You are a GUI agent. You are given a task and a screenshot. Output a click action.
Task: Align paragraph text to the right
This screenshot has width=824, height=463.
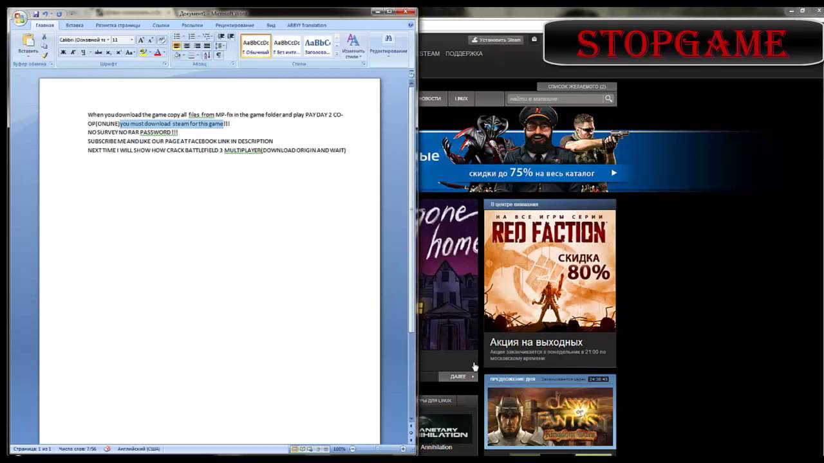coord(197,46)
